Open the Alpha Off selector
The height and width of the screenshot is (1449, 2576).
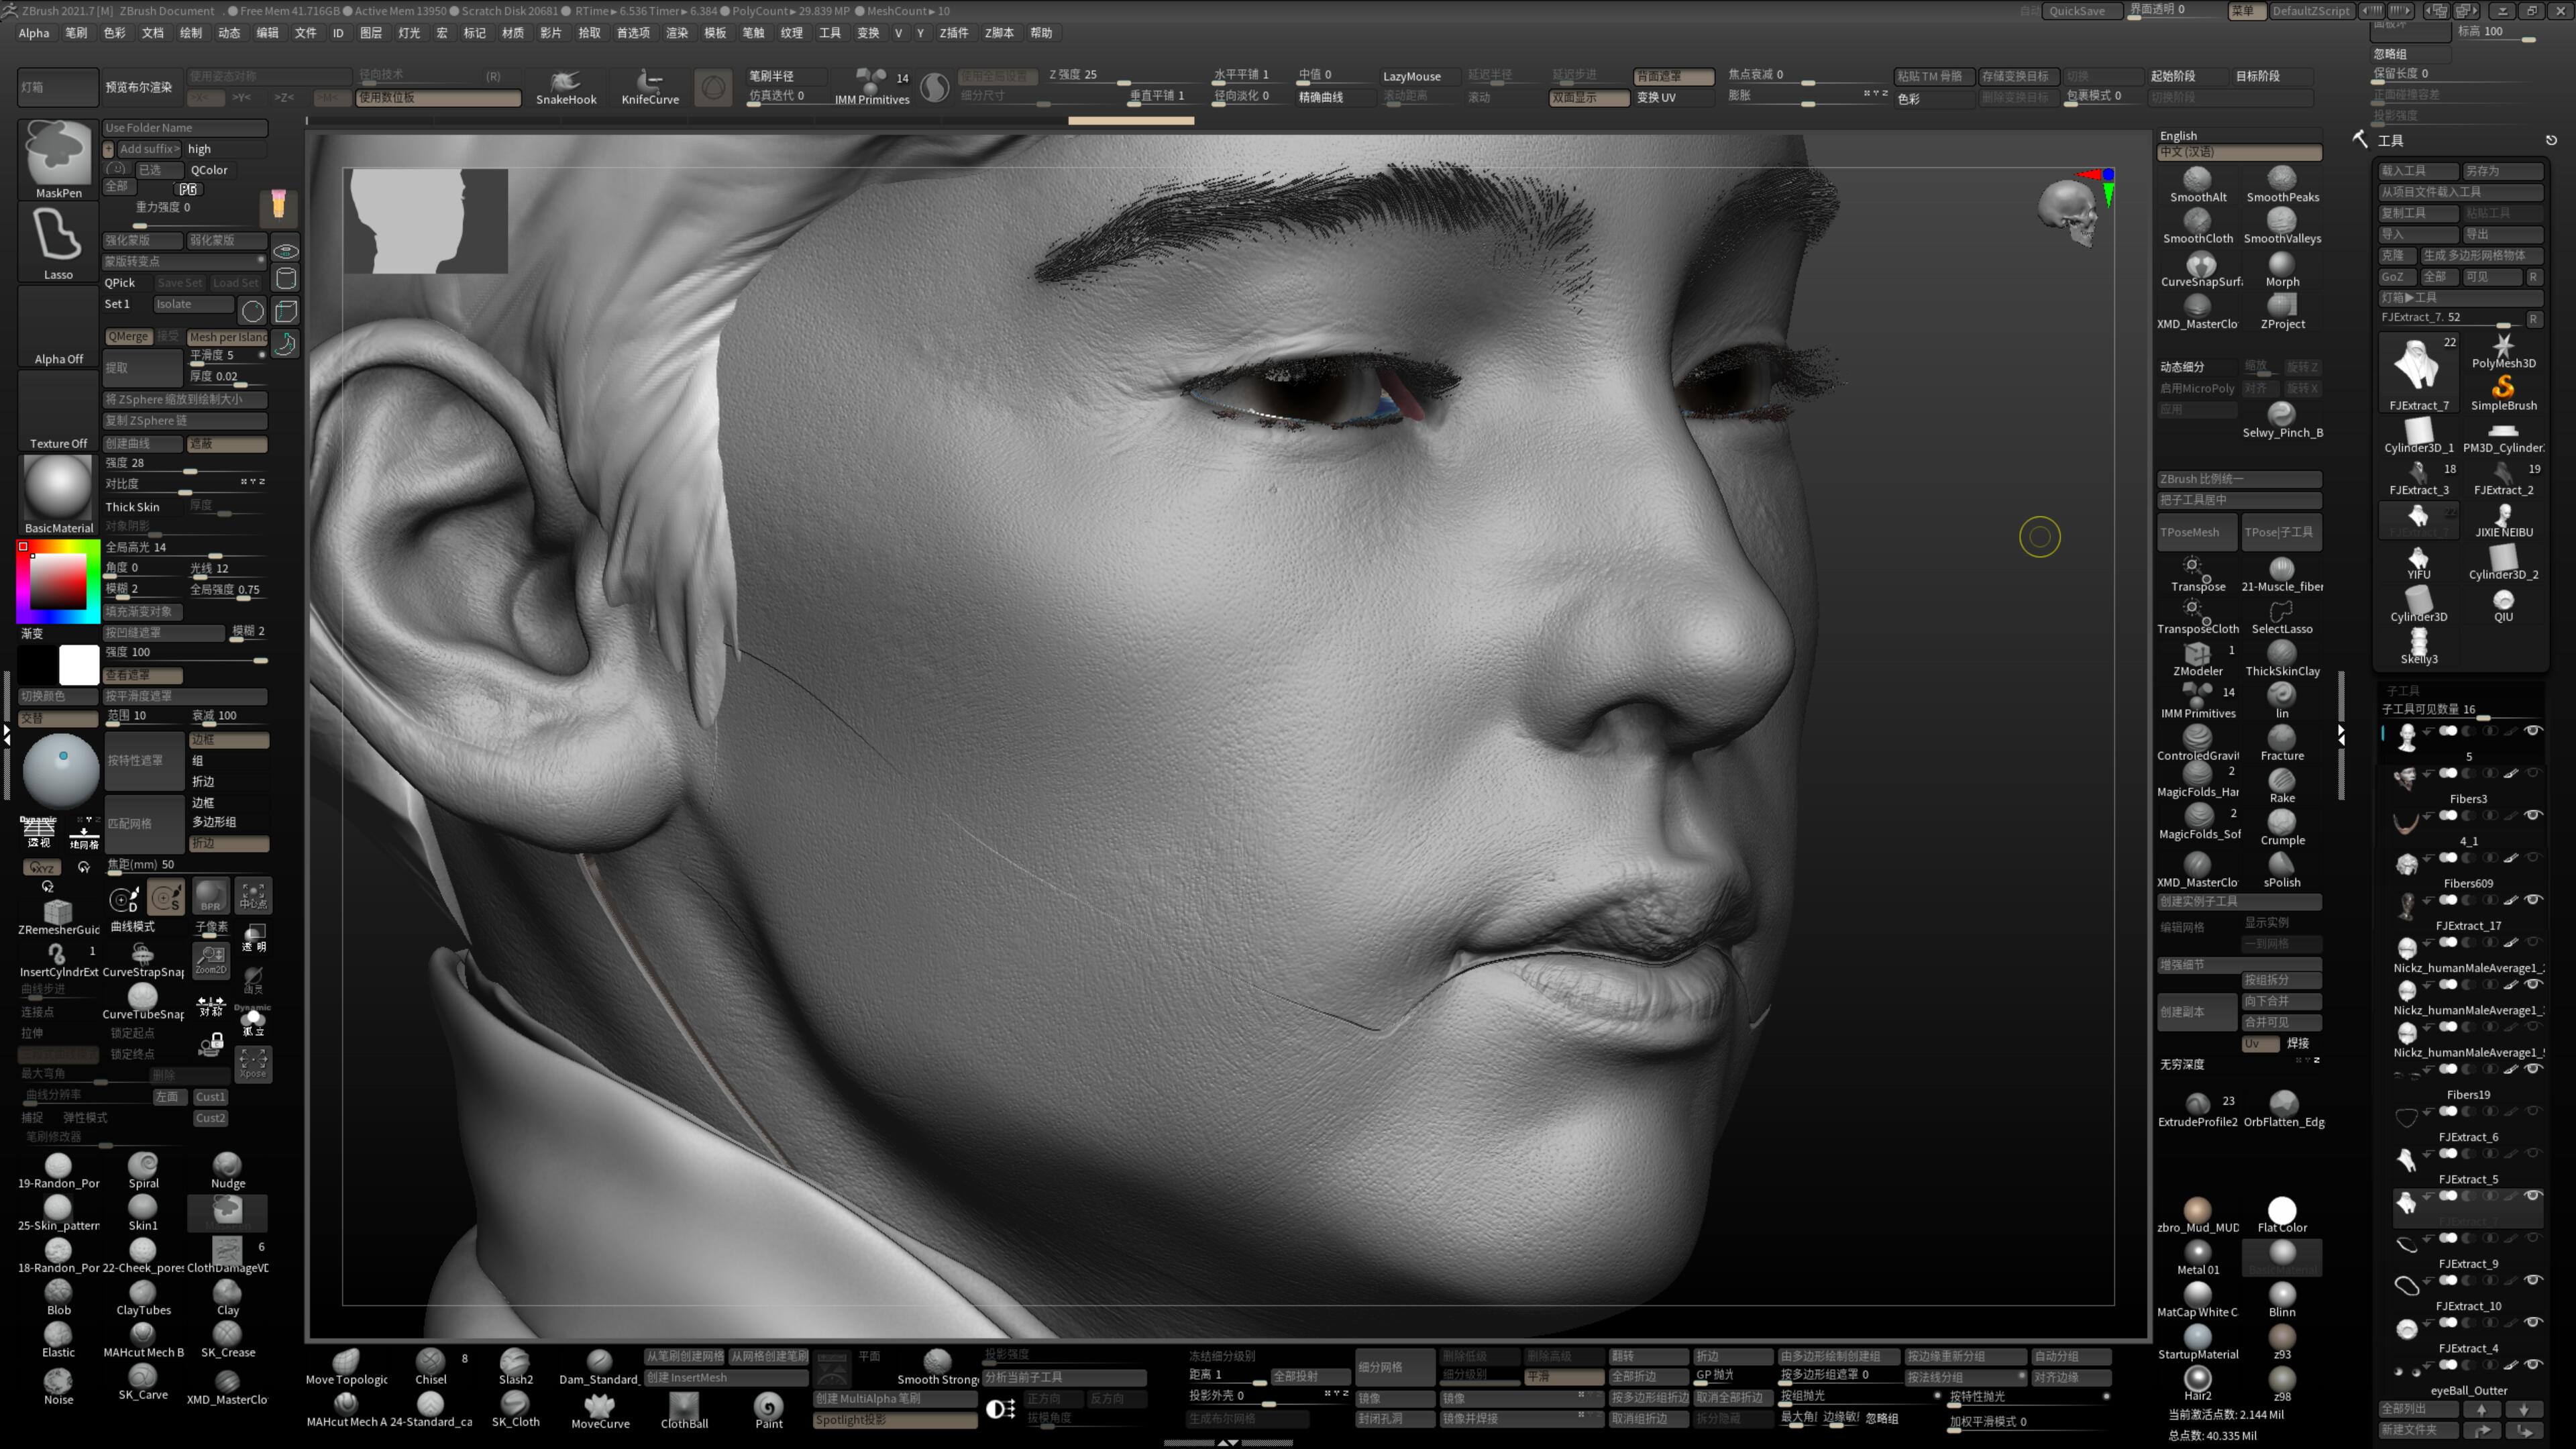(58, 327)
